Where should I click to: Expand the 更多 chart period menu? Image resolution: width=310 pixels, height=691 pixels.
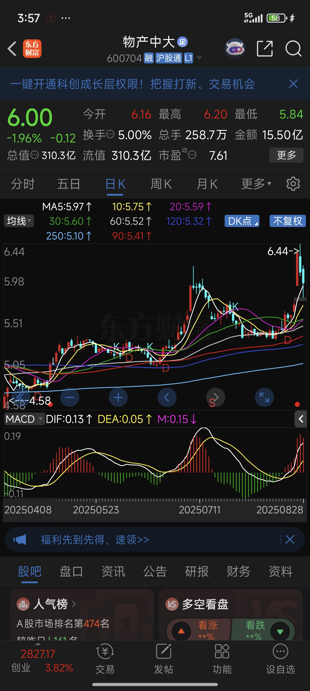[256, 184]
